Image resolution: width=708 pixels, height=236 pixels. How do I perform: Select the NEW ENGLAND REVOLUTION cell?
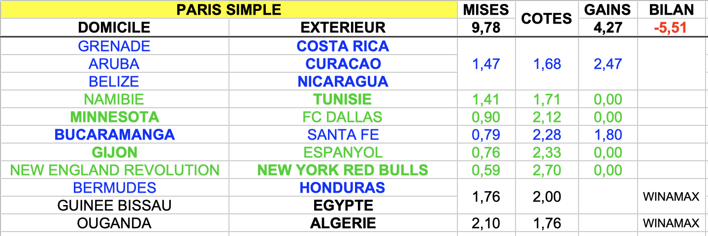114,170
